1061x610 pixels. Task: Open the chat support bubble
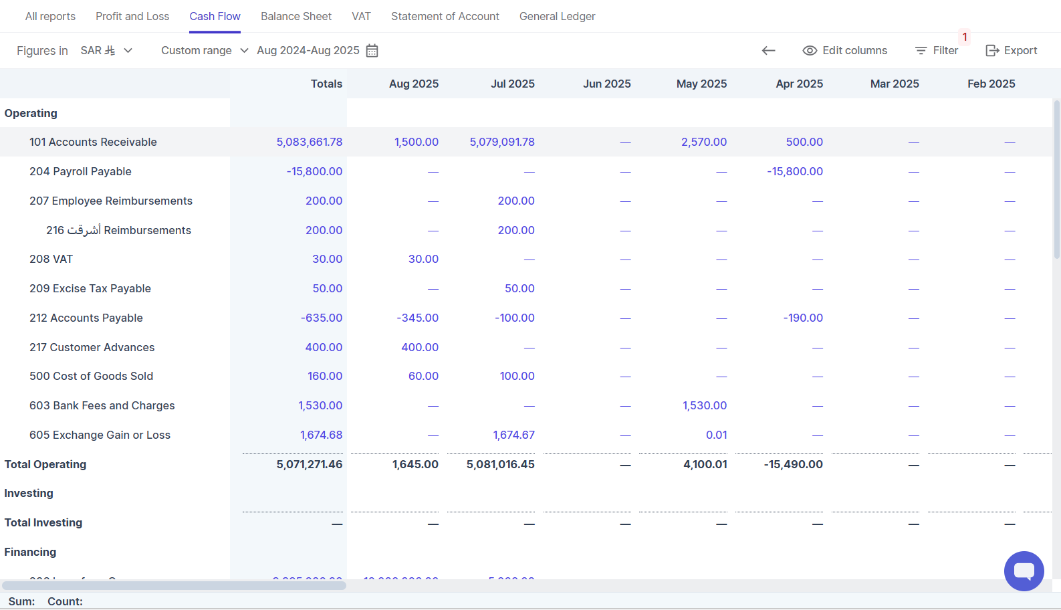click(1024, 571)
